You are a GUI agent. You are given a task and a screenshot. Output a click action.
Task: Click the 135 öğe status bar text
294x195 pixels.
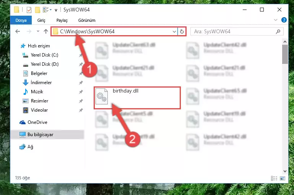[23, 178]
